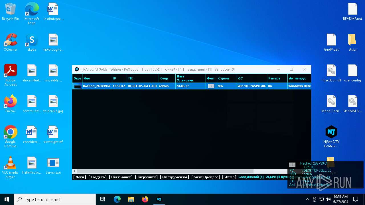Open the Windows Start menu
This screenshot has height=205, width=365.
tap(7, 199)
